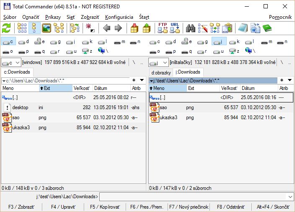This screenshot has width=295, height=212.
Task: Open the multi-rename tool pencil icon
Action: pos(203,28)
